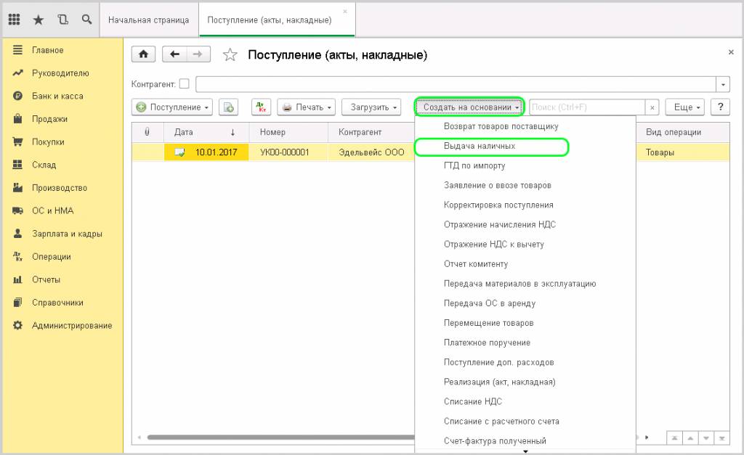Screen dimensions: 744x455
Task: Jump to first record arrow button
Action: (x=674, y=438)
